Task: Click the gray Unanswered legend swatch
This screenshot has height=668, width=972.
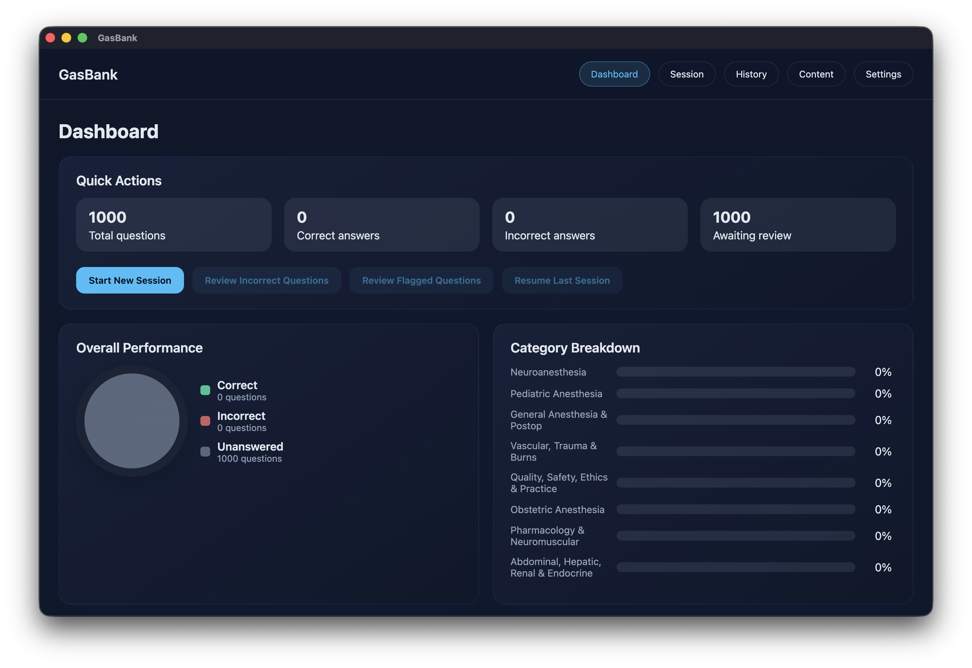Action: click(205, 452)
